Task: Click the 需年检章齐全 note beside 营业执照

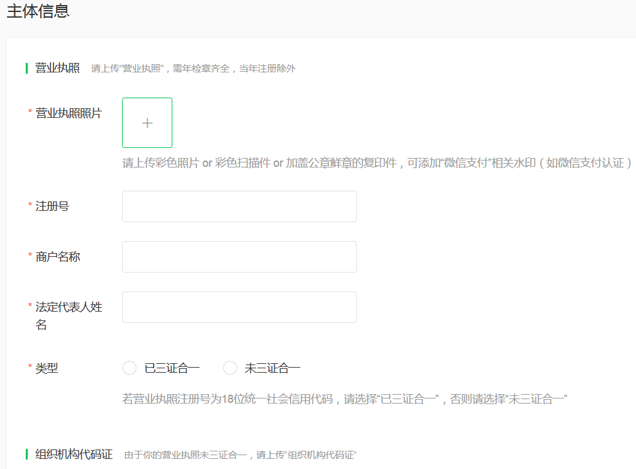Action: point(193,69)
